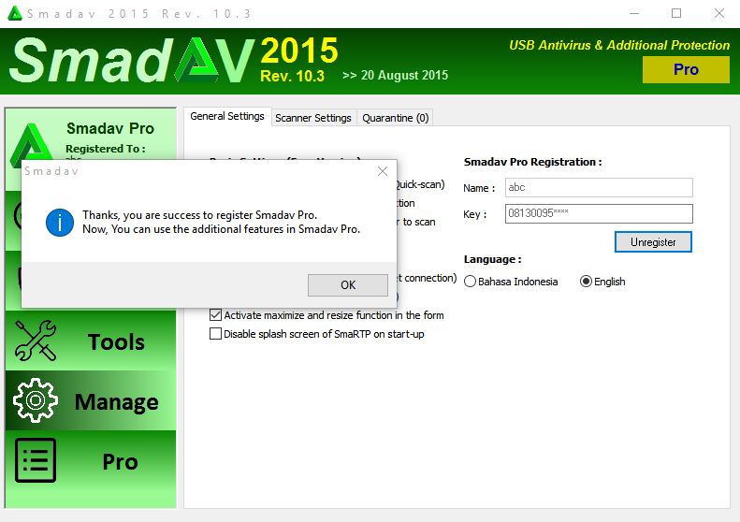Viewport: 740px width, 522px height.
Task: Open the Quarantine (0) tab
Action: 396,118
